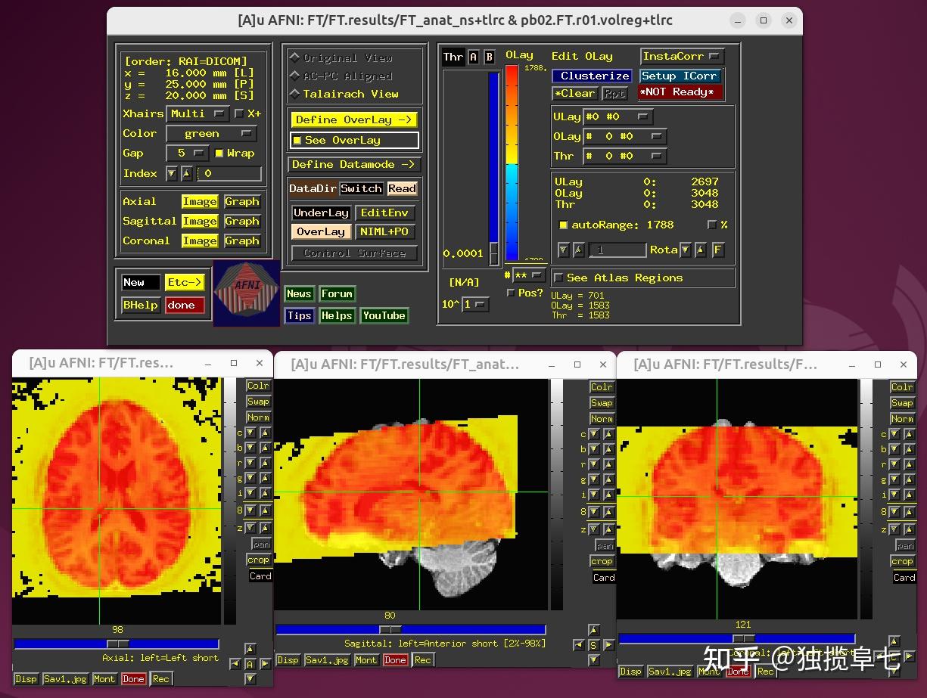Click Rota up arrow for color rotation

pos(701,250)
